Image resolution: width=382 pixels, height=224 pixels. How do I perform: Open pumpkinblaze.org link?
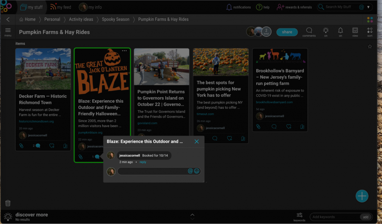90,132
